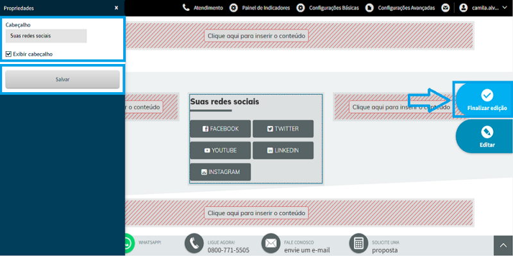513x256 pixels.
Task: Click the user avatar icon
Action: [463, 8]
